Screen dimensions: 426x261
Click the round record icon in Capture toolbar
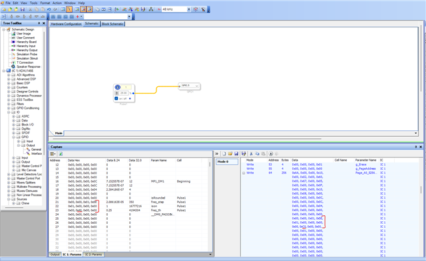pos(271,153)
